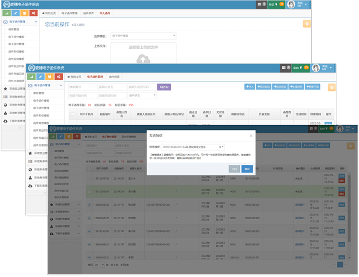Click the cloud upload icon under 上传文件
Viewport: 359px width, 277px height.
(143, 58)
